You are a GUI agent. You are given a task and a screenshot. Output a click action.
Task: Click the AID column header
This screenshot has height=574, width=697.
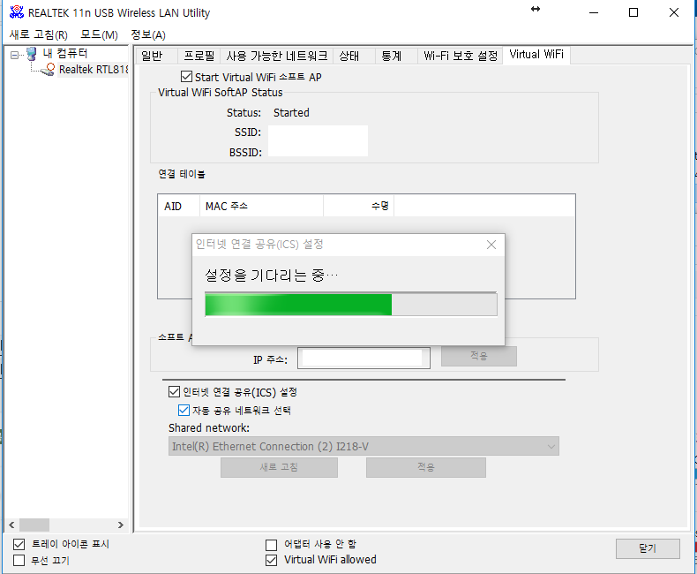[179, 206]
